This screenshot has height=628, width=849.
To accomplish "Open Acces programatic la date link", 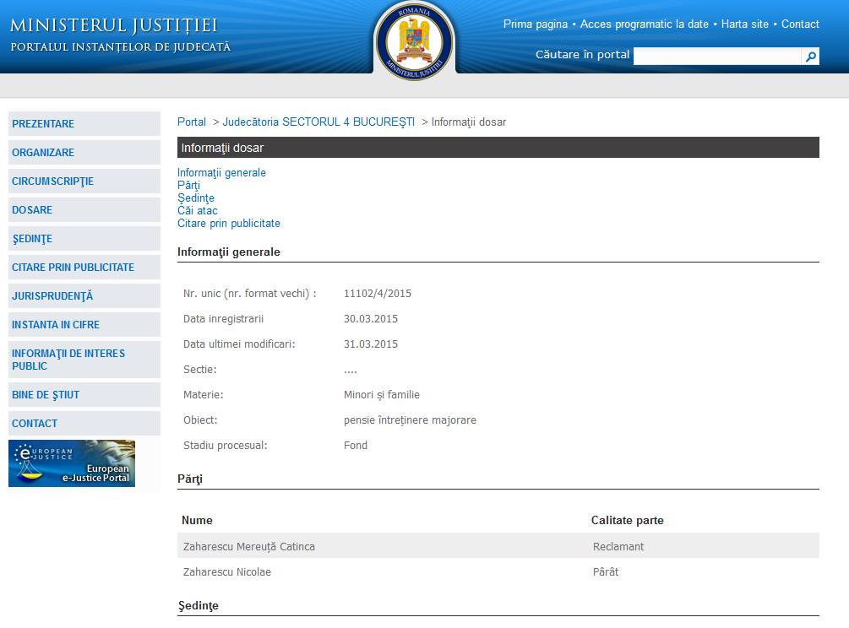I will (645, 24).
